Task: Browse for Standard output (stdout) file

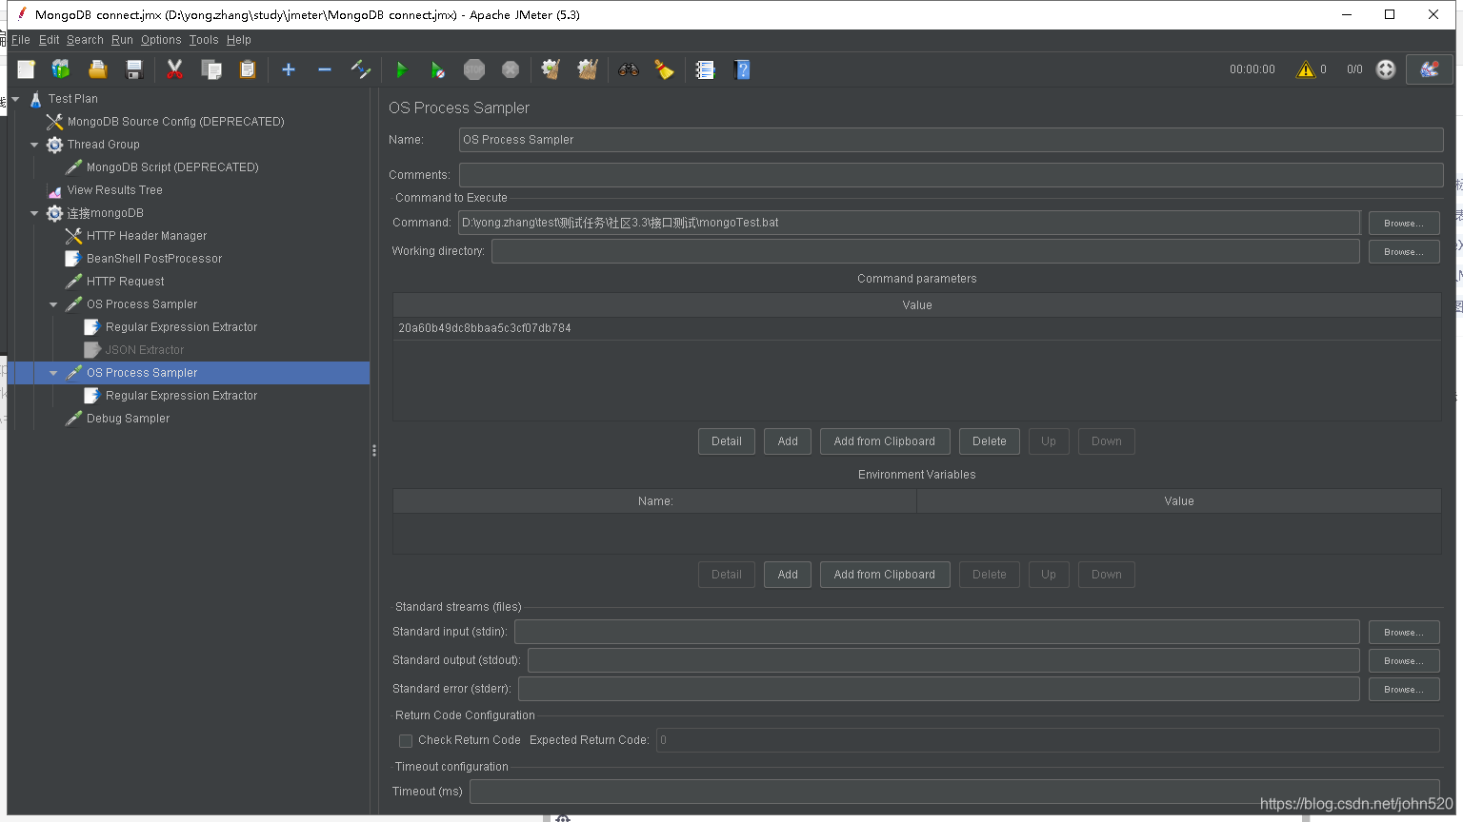Action: (x=1404, y=660)
